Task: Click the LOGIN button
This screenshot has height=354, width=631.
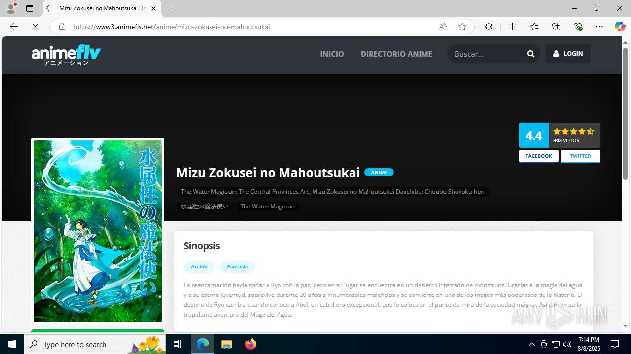Action: pyautogui.click(x=568, y=53)
